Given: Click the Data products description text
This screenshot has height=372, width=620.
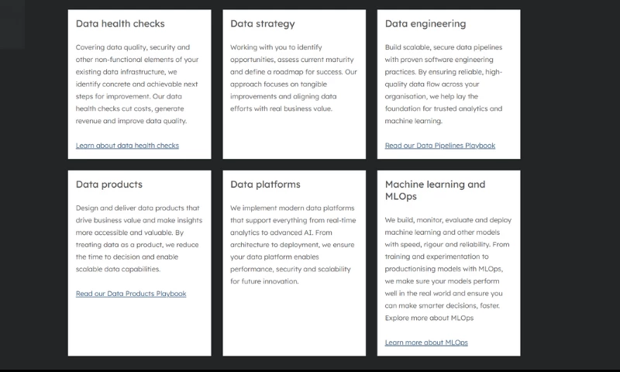Looking at the screenshot, I should coord(139,239).
